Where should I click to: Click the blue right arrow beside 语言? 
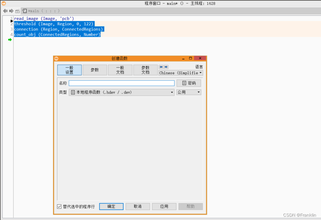(x=166, y=67)
